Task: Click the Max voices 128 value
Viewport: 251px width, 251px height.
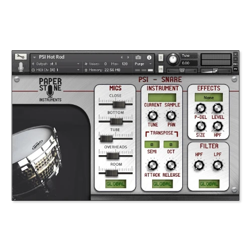Action: point(124,64)
